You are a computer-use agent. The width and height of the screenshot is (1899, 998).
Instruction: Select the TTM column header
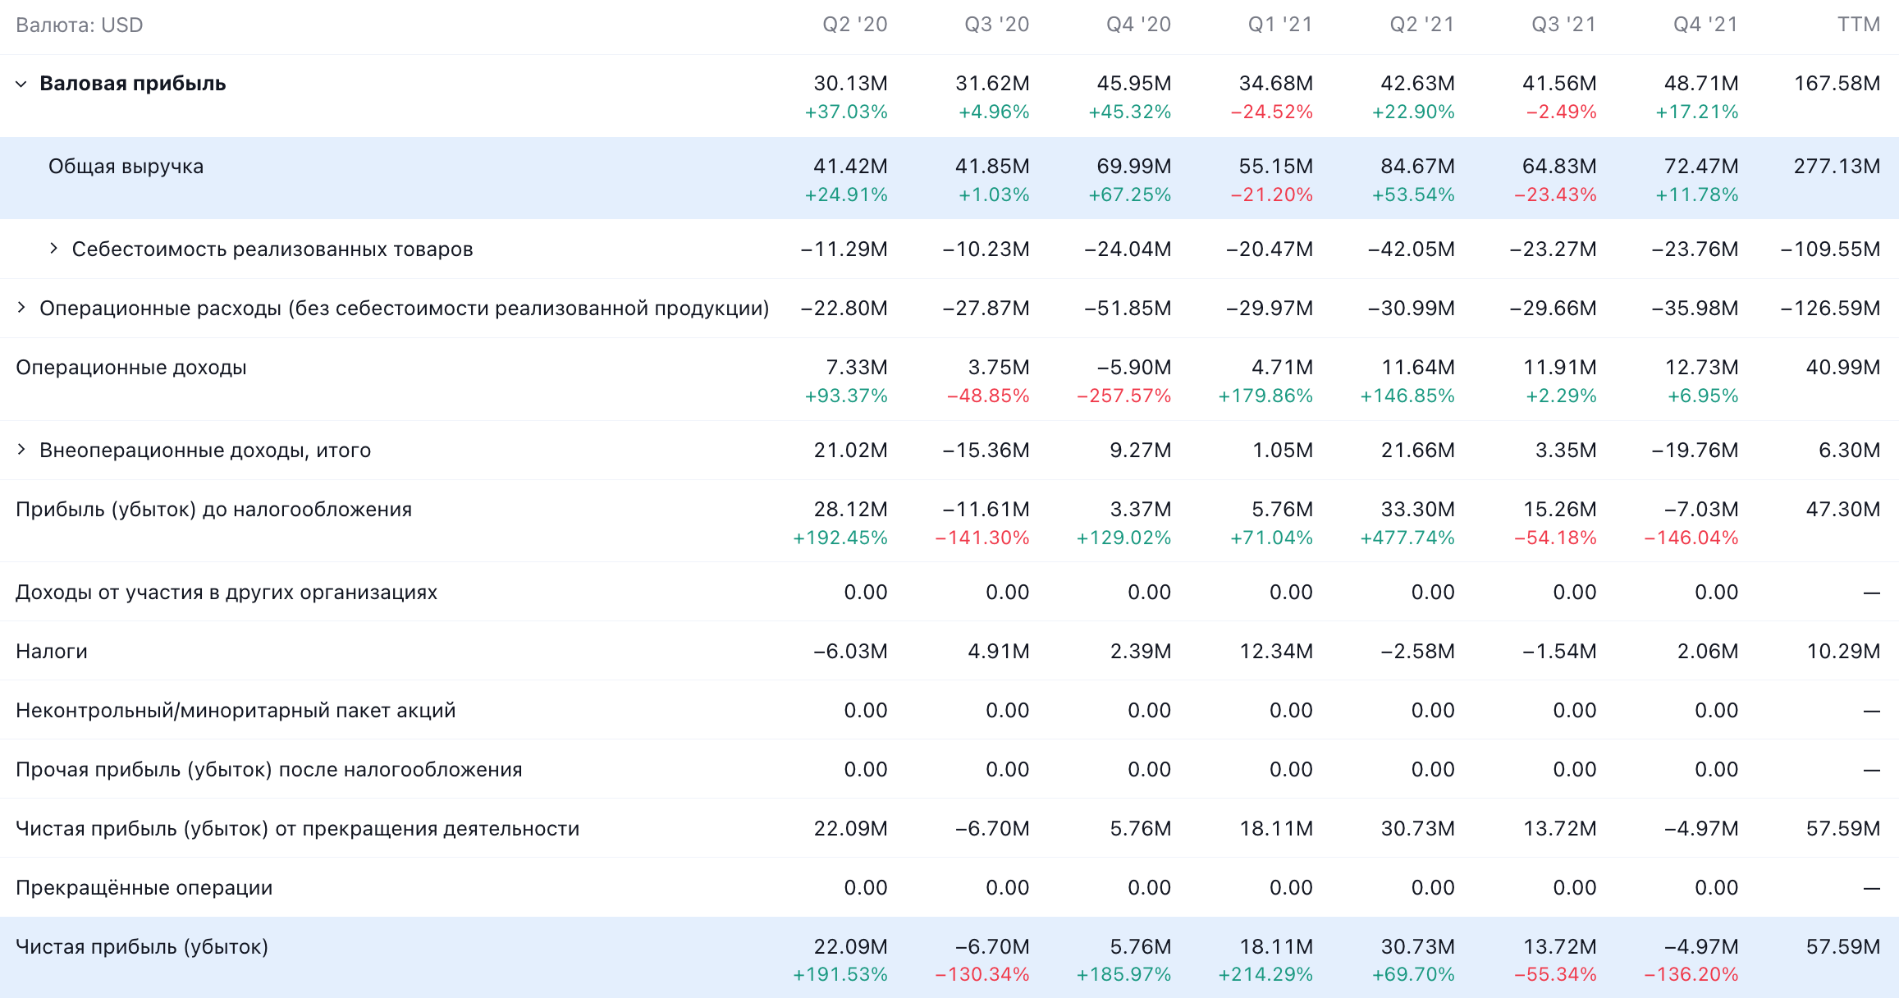[1859, 25]
